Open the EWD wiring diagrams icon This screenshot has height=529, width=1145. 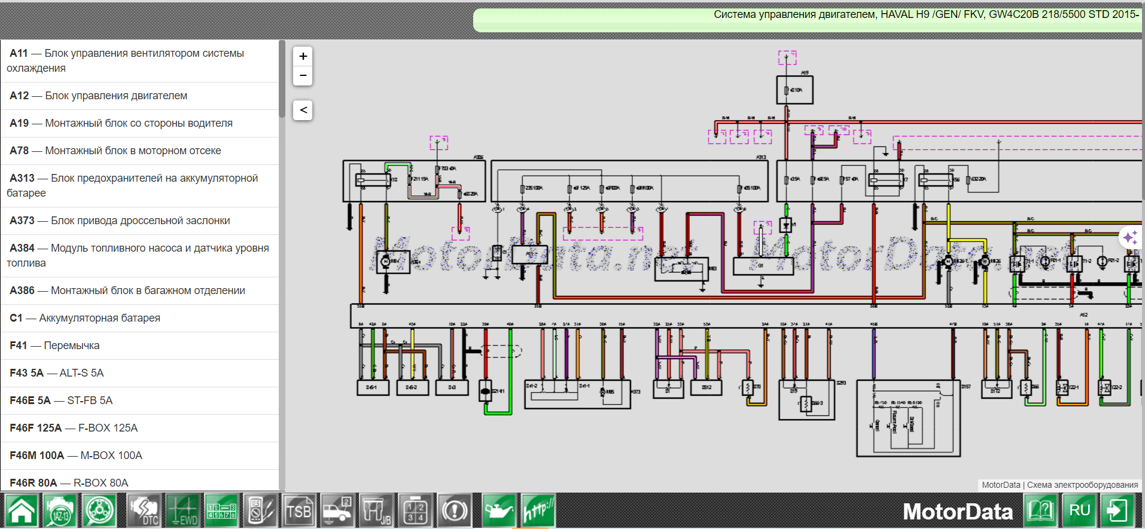pos(182,511)
